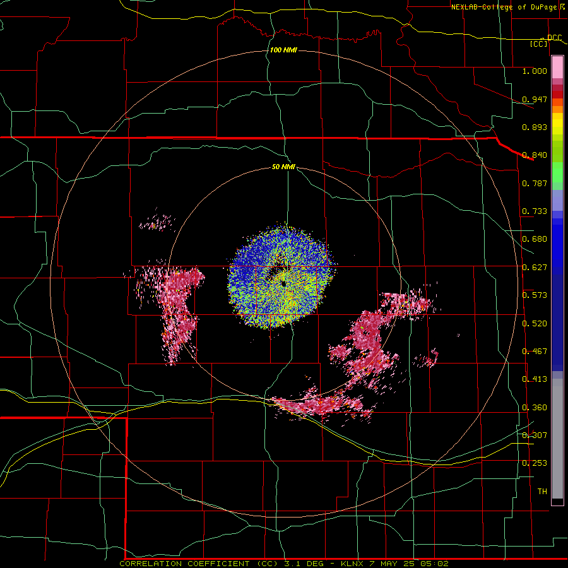Select the 0.573 scale value
Viewport: 568px width, 568px height.
(535, 295)
